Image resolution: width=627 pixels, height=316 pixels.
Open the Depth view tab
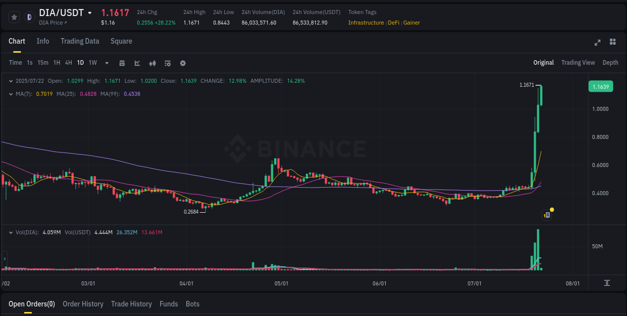coord(610,62)
